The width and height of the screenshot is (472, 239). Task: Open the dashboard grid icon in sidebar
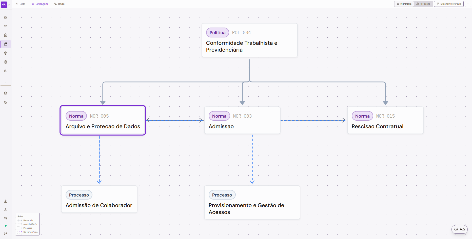6,17
